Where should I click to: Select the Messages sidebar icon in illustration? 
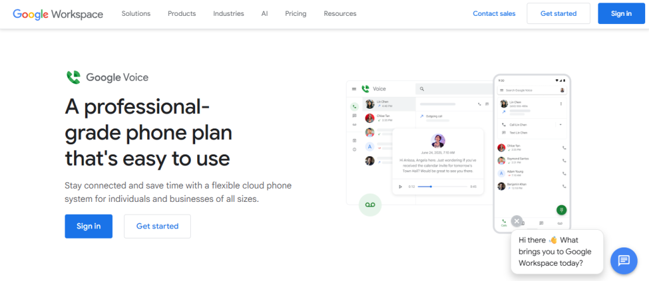[354, 116]
